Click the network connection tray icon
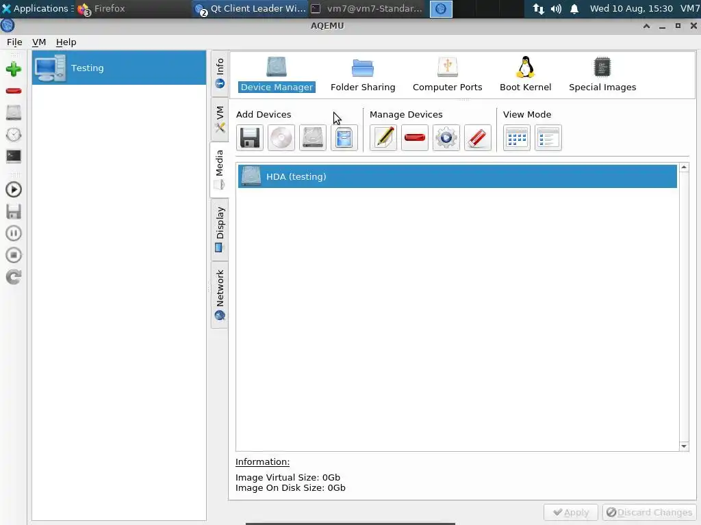The height and width of the screenshot is (525, 701). pos(538,8)
